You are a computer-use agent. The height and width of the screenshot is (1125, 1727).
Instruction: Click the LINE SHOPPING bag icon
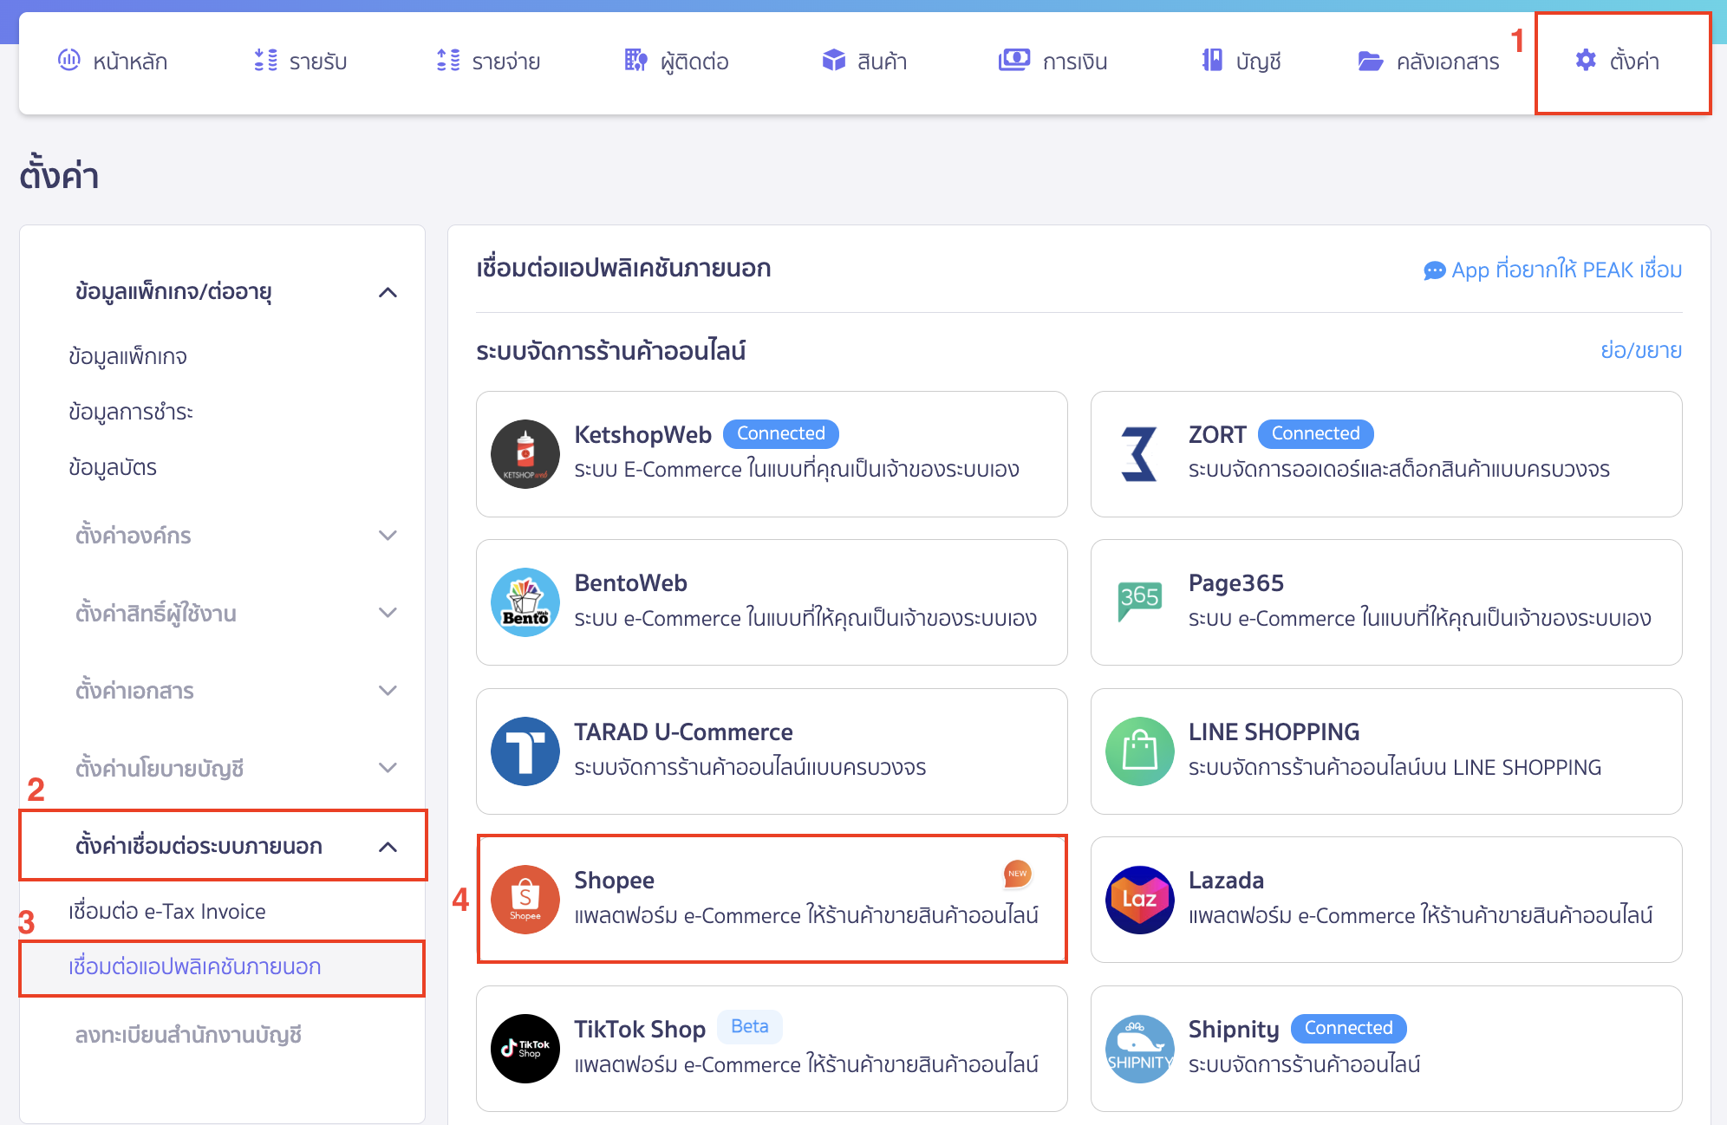click(x=1139, y=751)
